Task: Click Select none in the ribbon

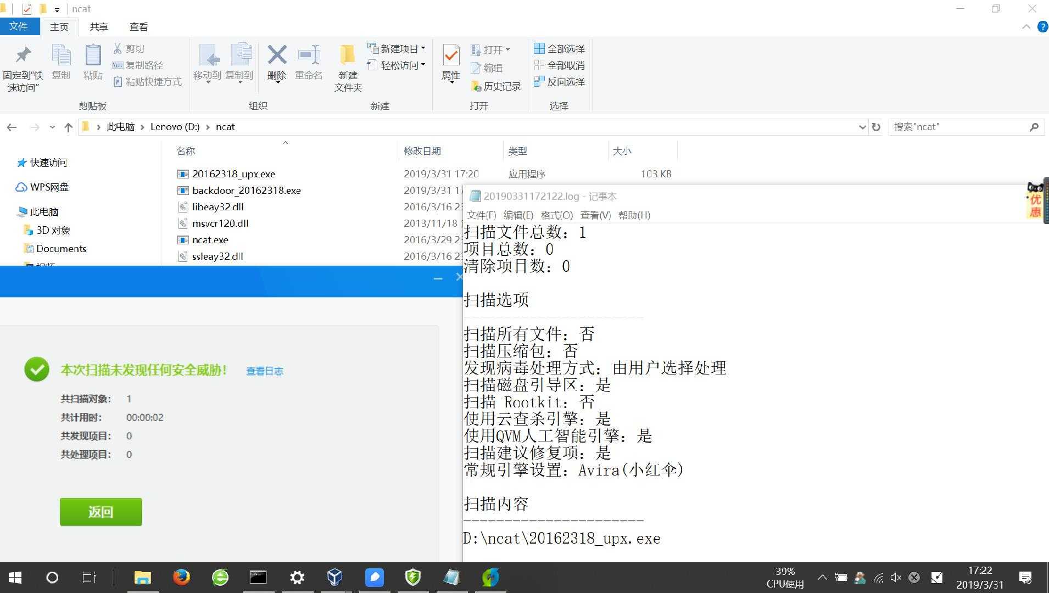Action: pyautogui.click(x=560, y=65)
